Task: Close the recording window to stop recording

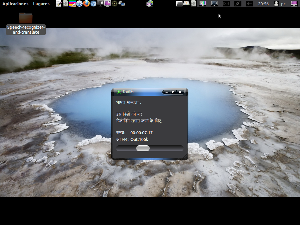Action: pyautogui.click(x=180, y=92)
